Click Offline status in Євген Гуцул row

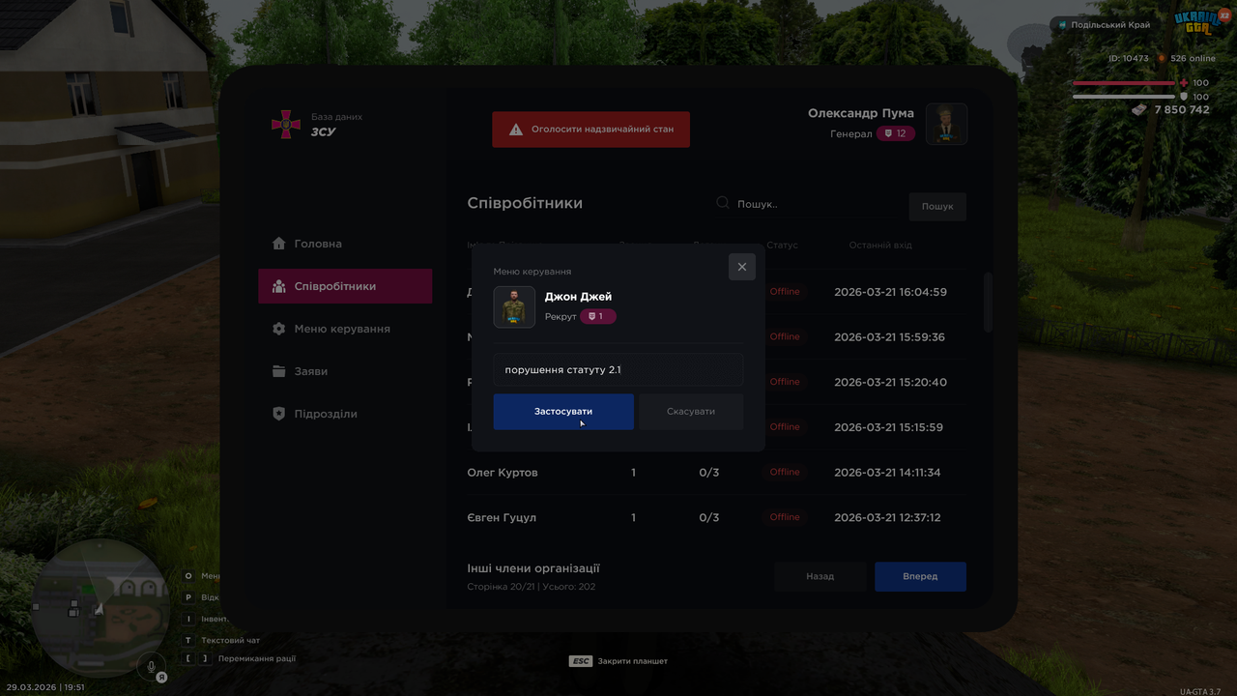785,517
